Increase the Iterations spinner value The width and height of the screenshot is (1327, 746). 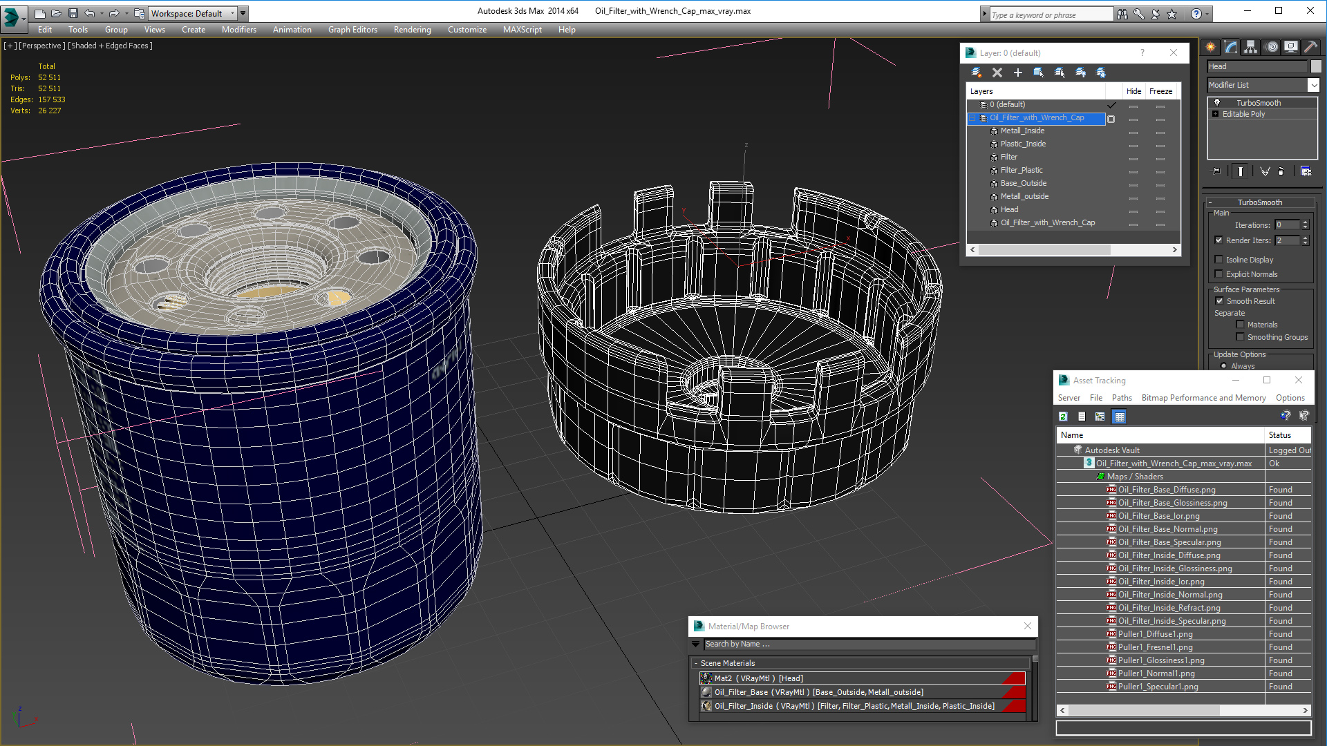point(1305,222)
